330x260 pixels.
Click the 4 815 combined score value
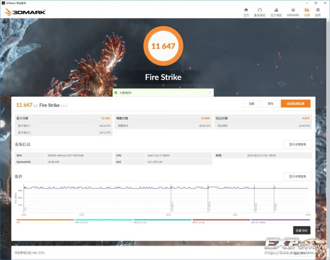tap(306, 118)
